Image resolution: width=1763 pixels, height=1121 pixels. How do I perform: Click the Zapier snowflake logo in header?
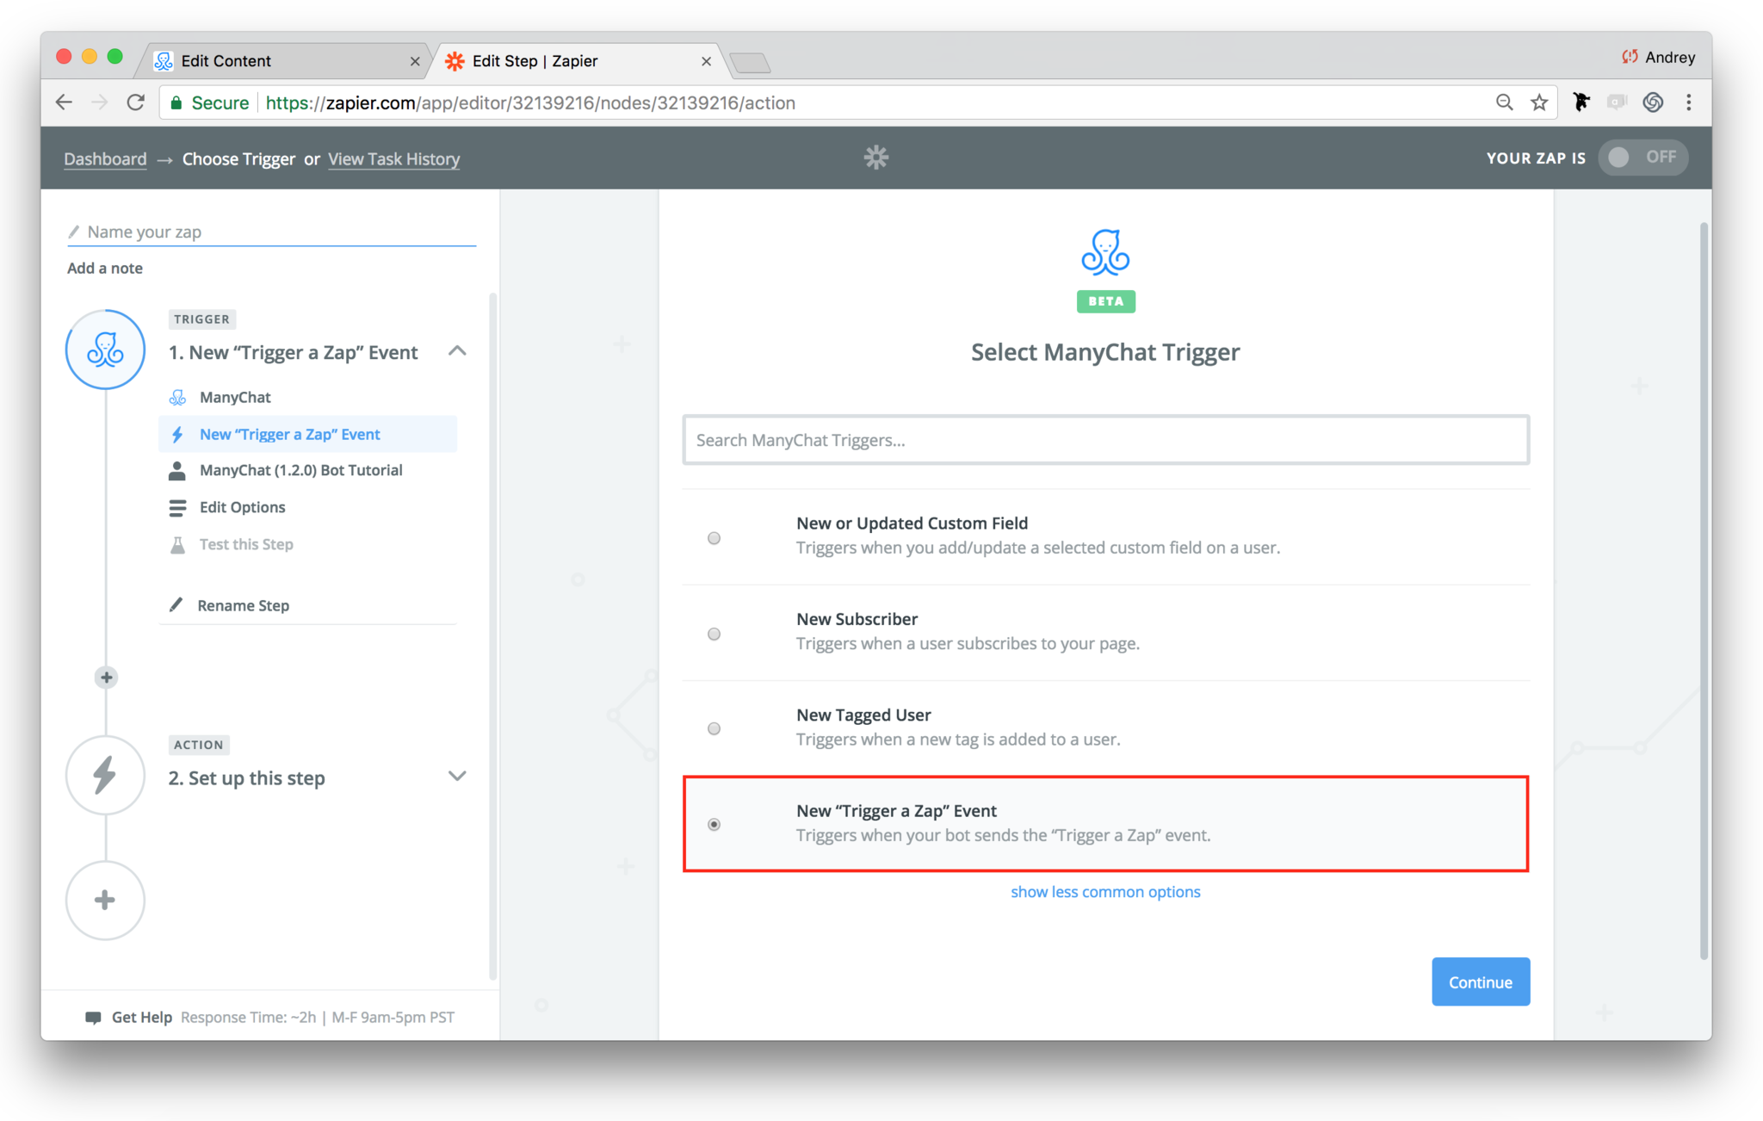tap(875, 158)
